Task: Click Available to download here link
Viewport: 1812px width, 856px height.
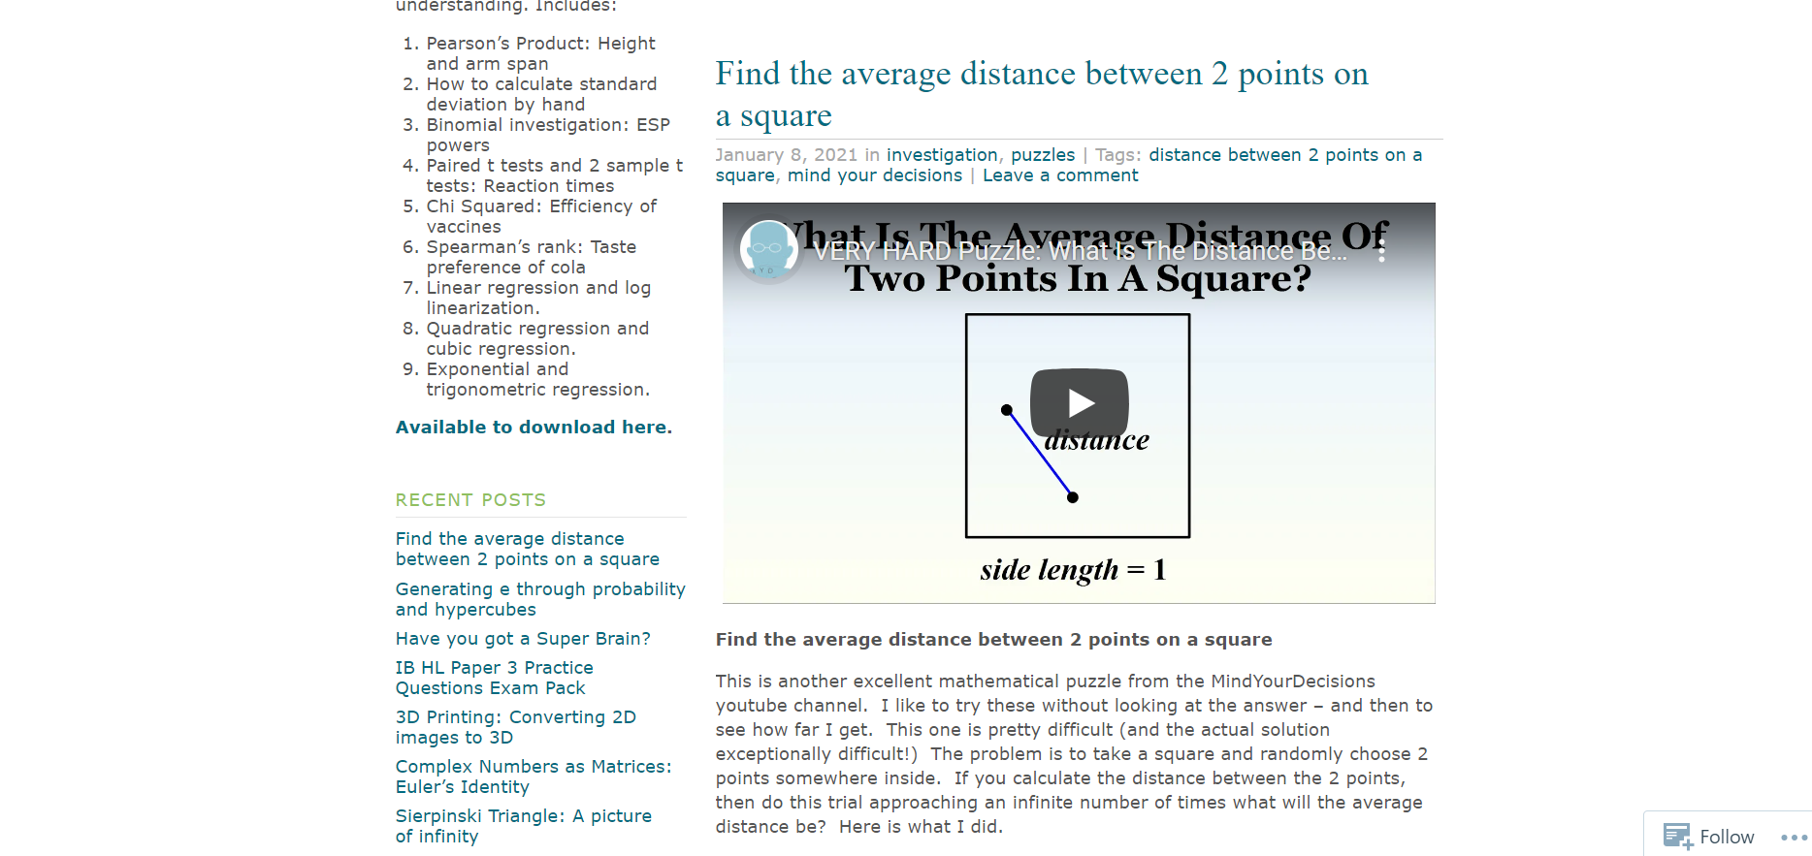Action: pyautogui.click(x=534, y=428)
